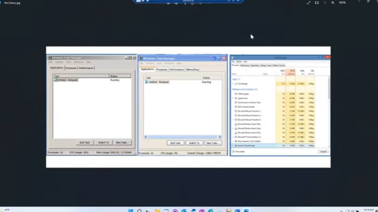This screenshot has width=378, height=212.
Task: Expand the Microsoft Windows Search Indexer row
Action: (x=233, y=128)
